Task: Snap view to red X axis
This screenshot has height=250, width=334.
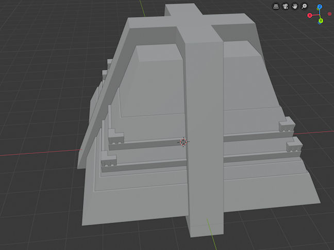Action: (310, 15)
